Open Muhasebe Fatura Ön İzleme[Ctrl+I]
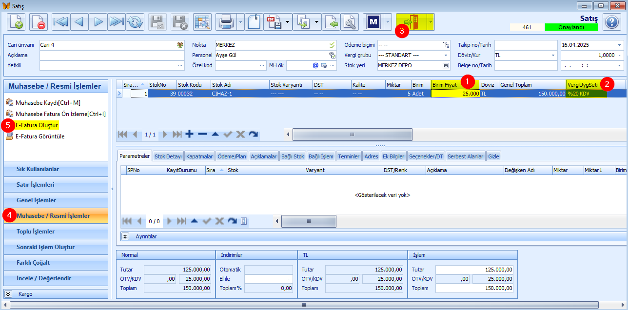Image resolution: width=628 pixels, height=310 pixels. coord(60,114)
